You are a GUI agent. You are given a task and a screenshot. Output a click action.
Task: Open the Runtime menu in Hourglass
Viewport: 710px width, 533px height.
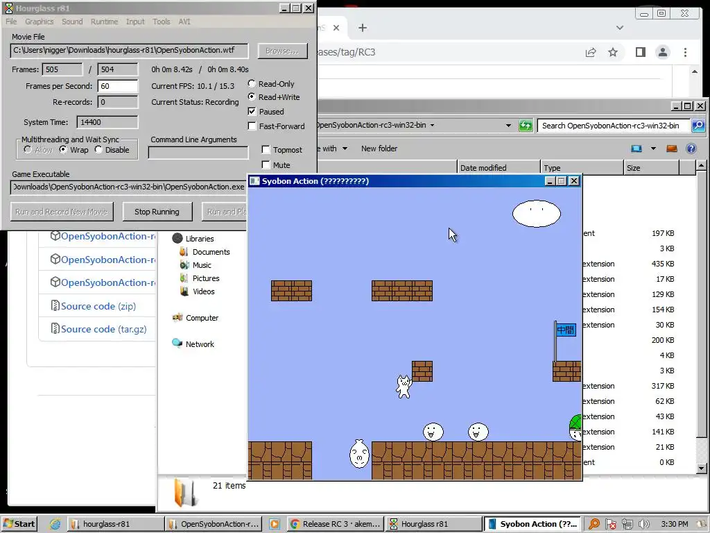click(x=104, y=22)
